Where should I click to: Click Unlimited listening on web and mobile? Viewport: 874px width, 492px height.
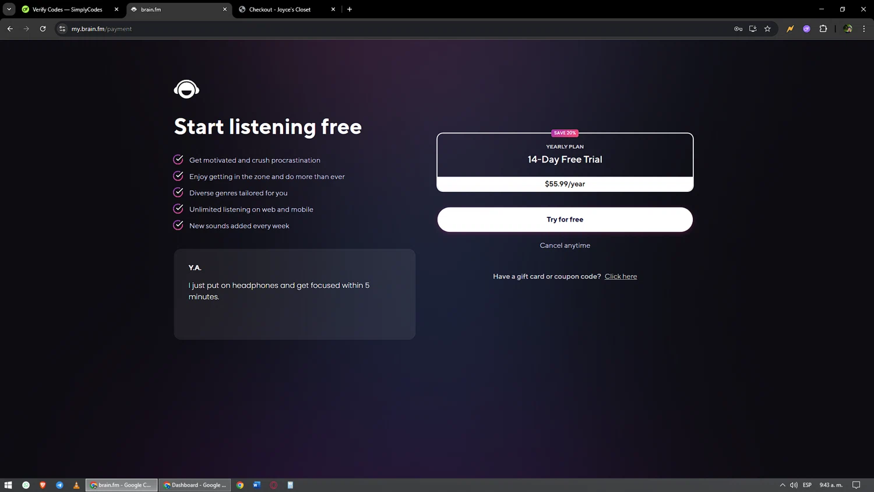coord(251,209)
